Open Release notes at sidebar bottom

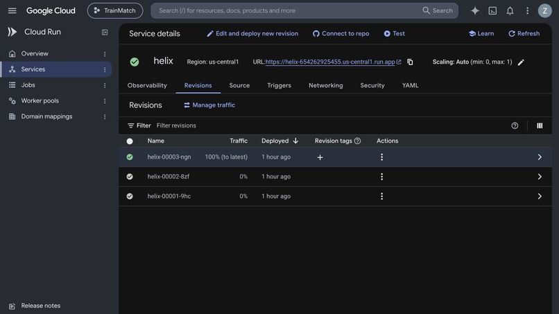(41, 306)
